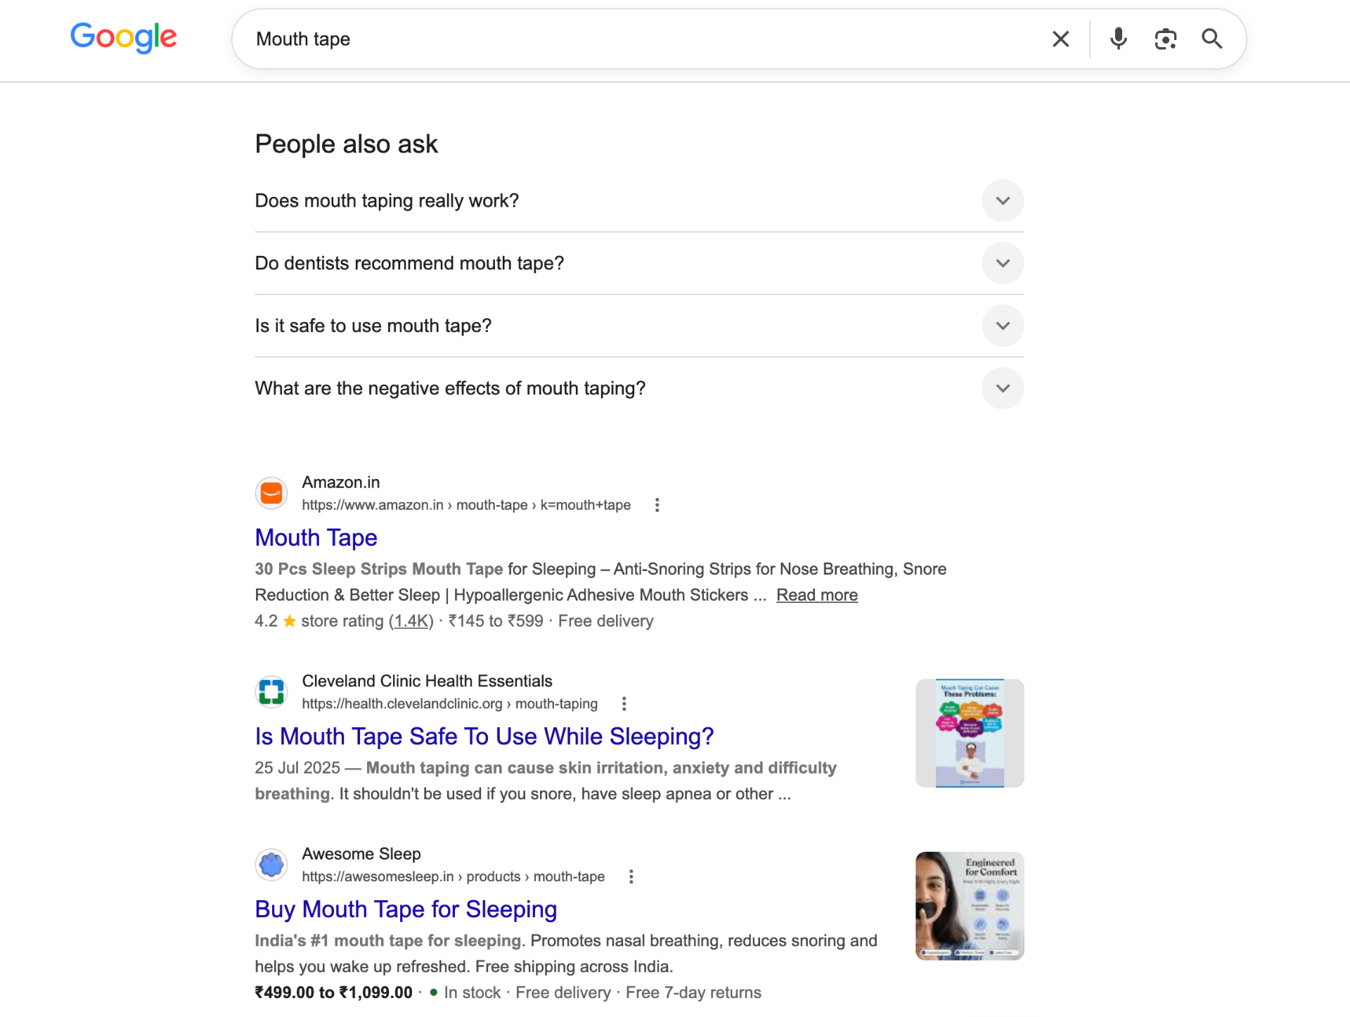Expand "Is it safe to use mouth tape?" chevron

point(1003,326)
